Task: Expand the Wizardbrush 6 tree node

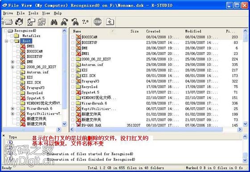Action: coord(12,109)
